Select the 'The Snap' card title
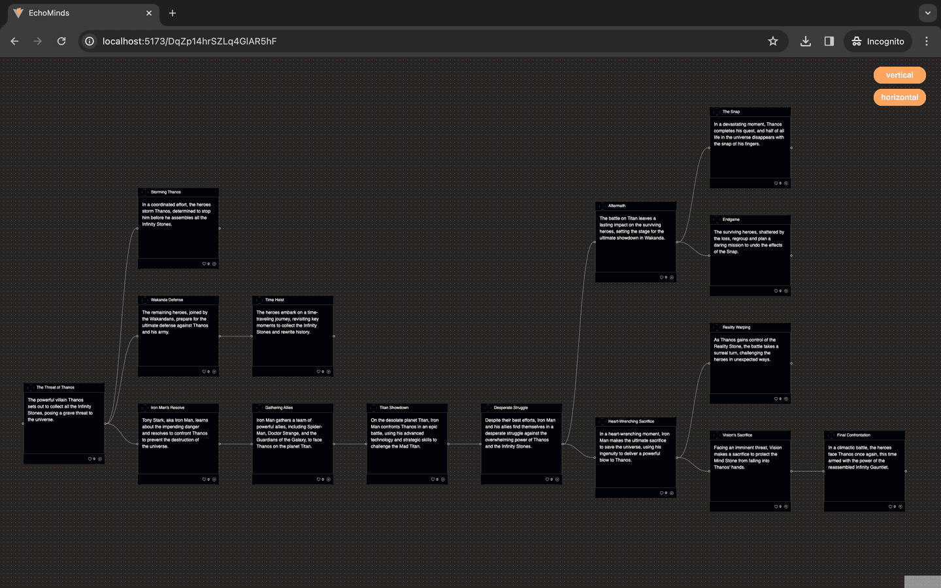This screenshot has height=588, width=941. point(731,112)
